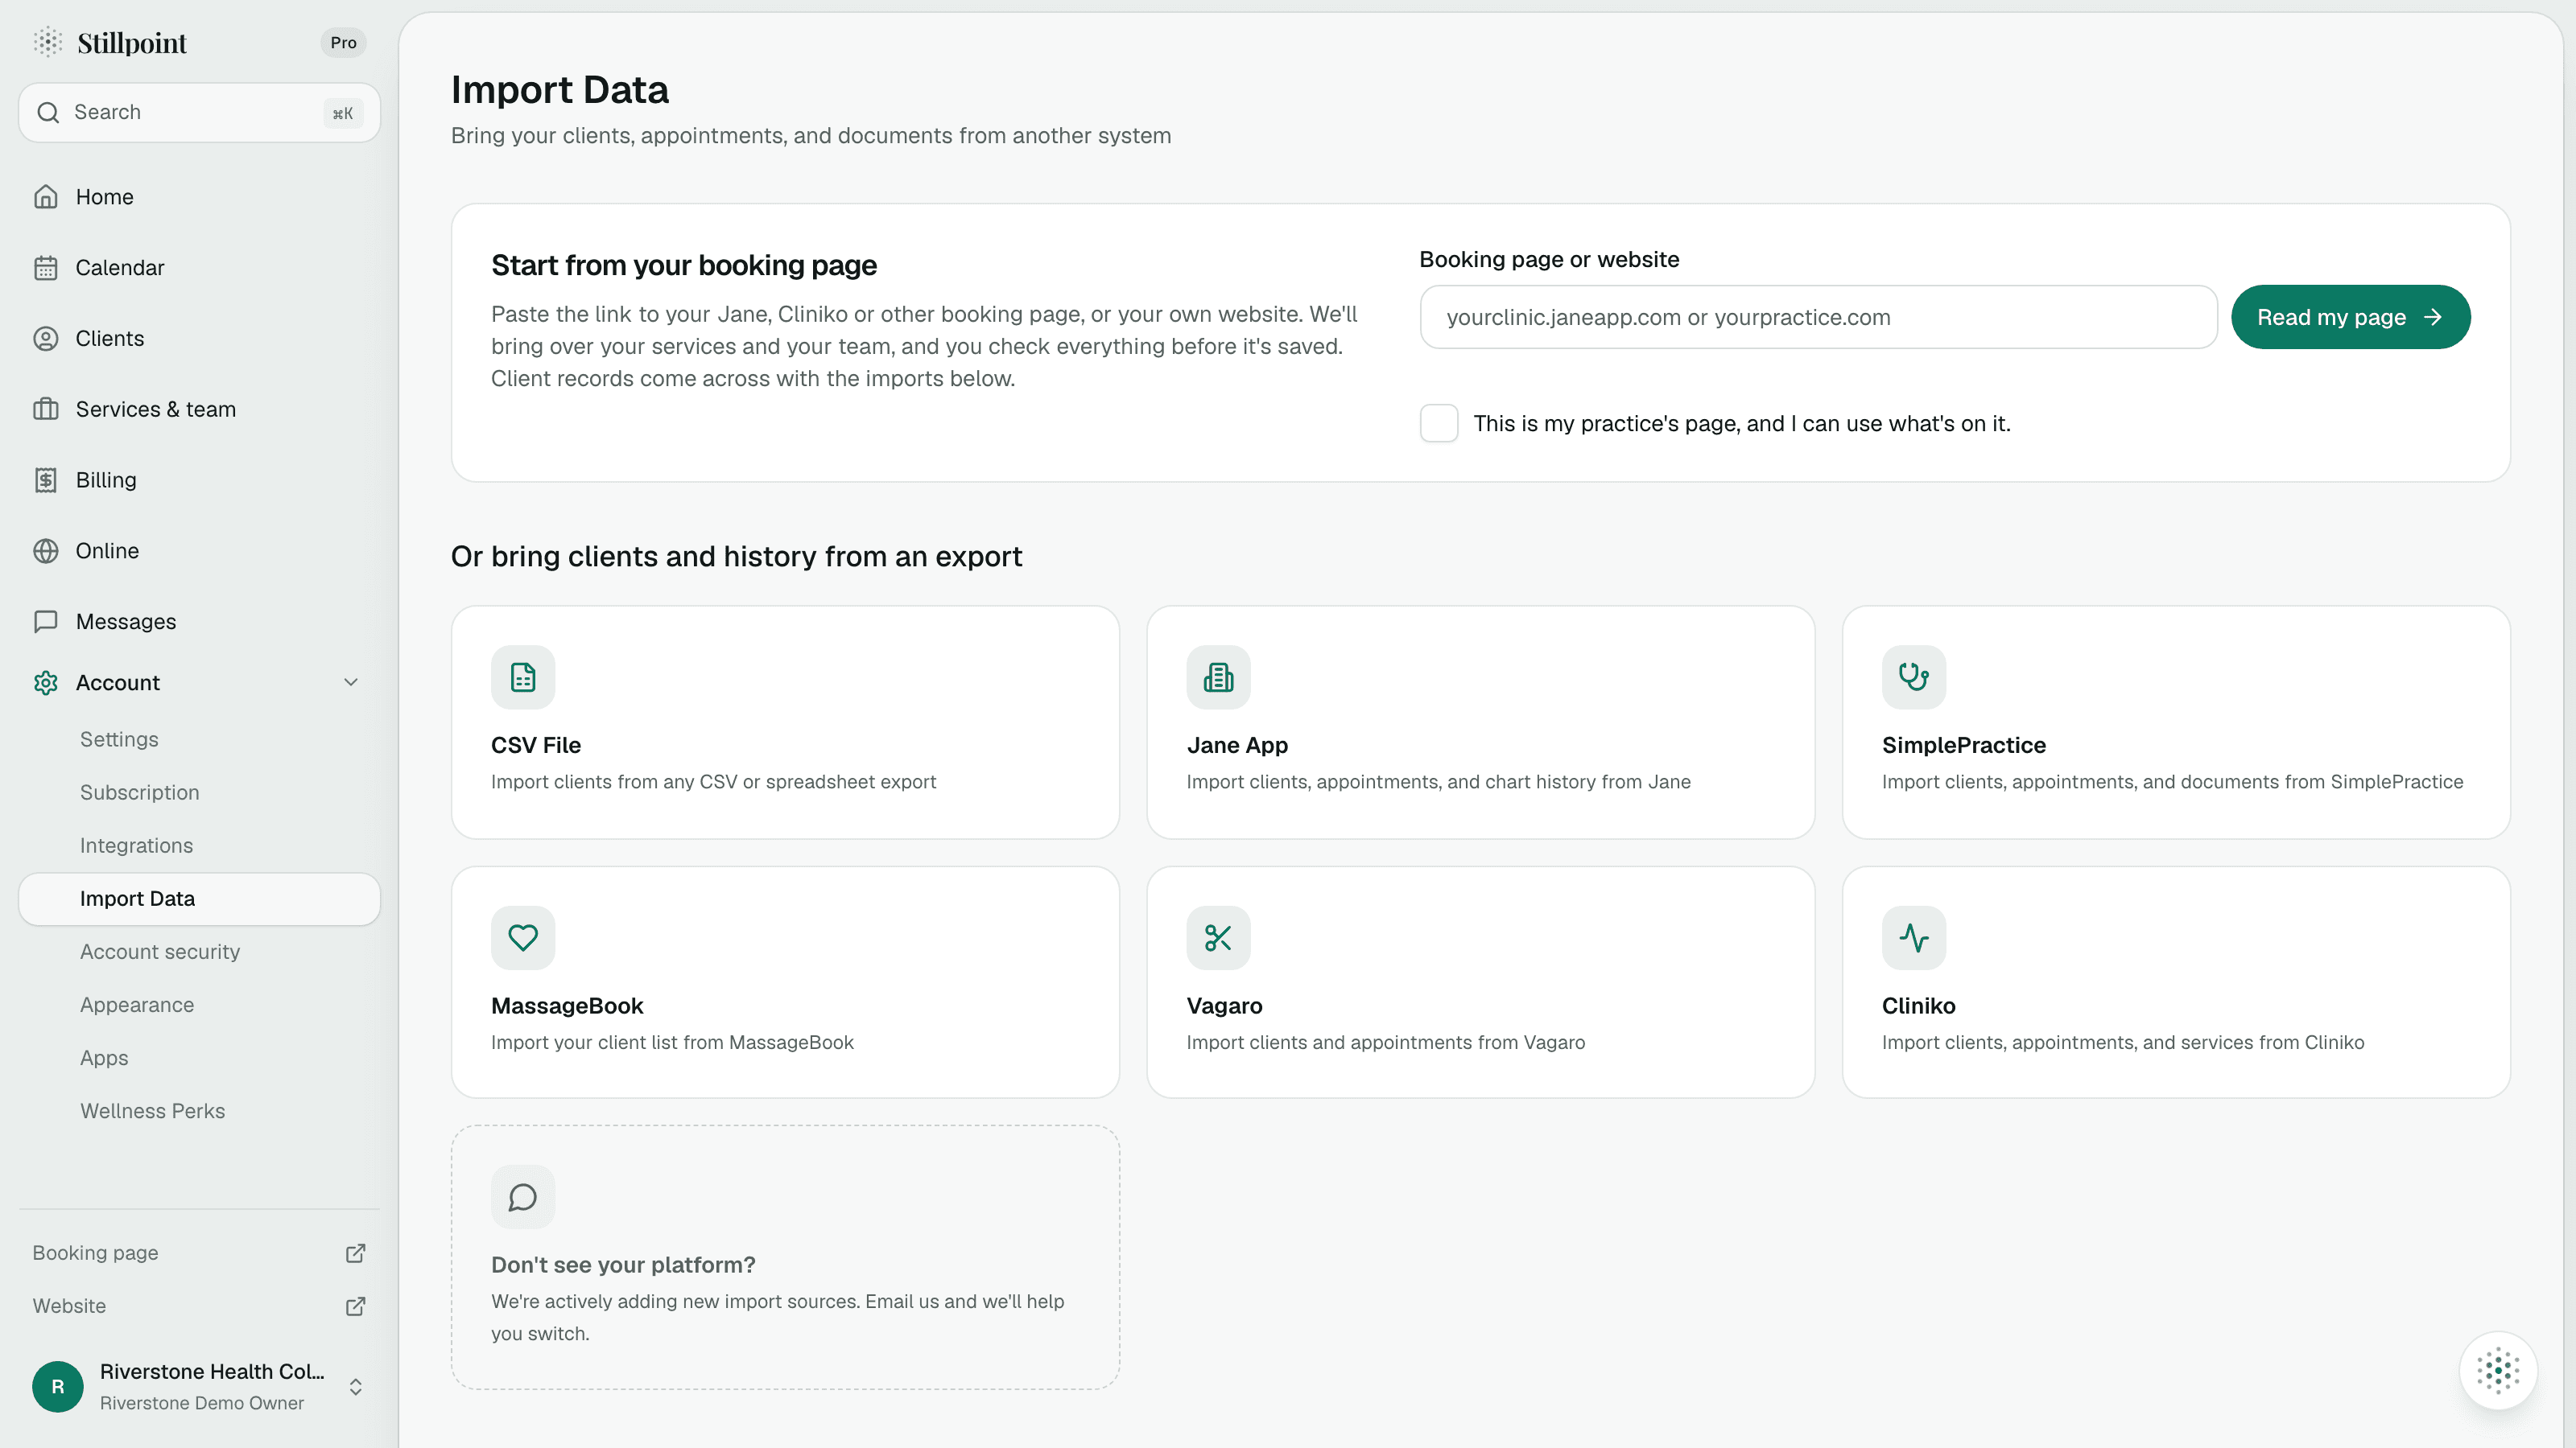The height and width of the screenshot is (1448, 2576).
Task: Click the Cliniko card title text
Action: point(1918,1006)
